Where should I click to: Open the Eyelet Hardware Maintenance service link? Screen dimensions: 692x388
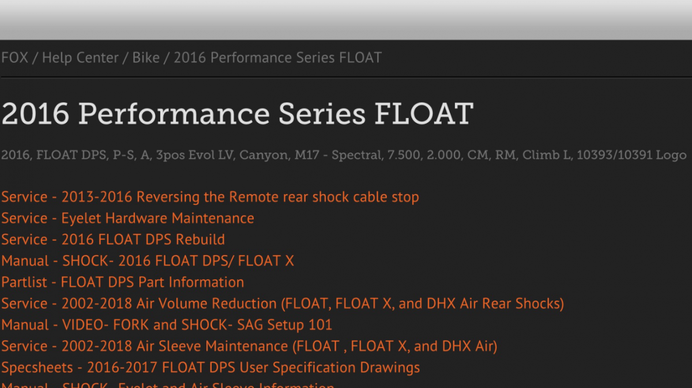coord(127,218)
